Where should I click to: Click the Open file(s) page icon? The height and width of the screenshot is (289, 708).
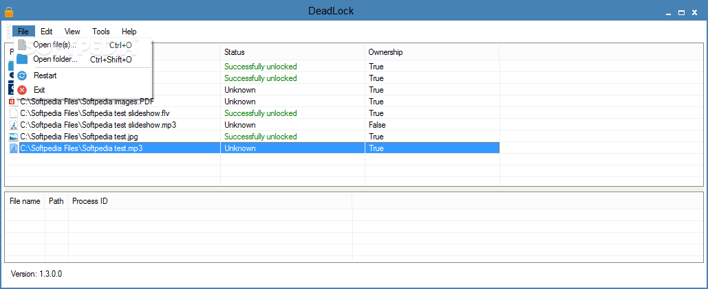pyautogui.click(x=22, y=45)
